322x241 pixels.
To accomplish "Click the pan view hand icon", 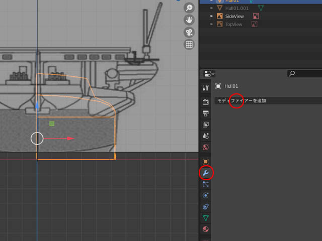I will point(189,20).
